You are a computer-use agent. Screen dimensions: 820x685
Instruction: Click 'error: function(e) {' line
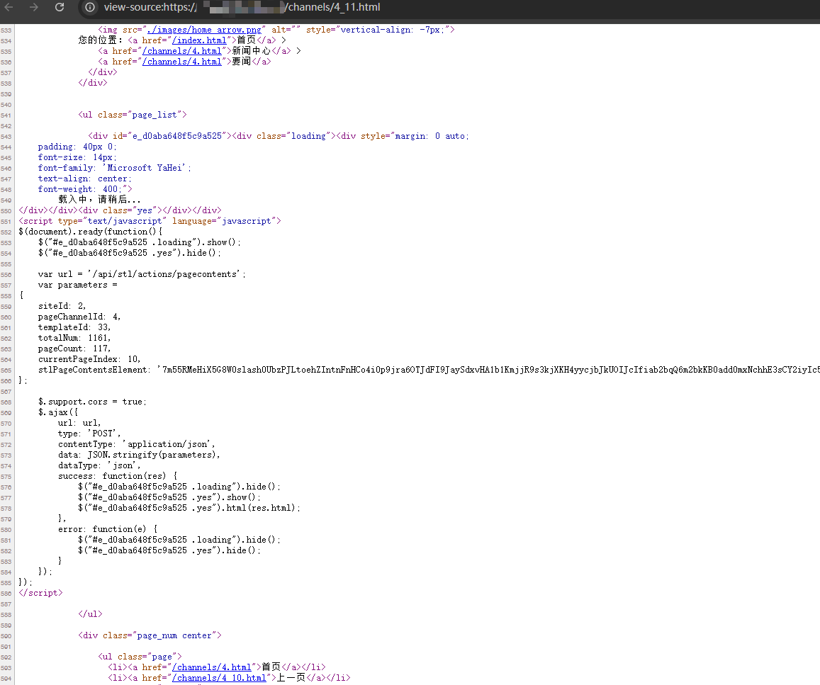tap(108, 529)
